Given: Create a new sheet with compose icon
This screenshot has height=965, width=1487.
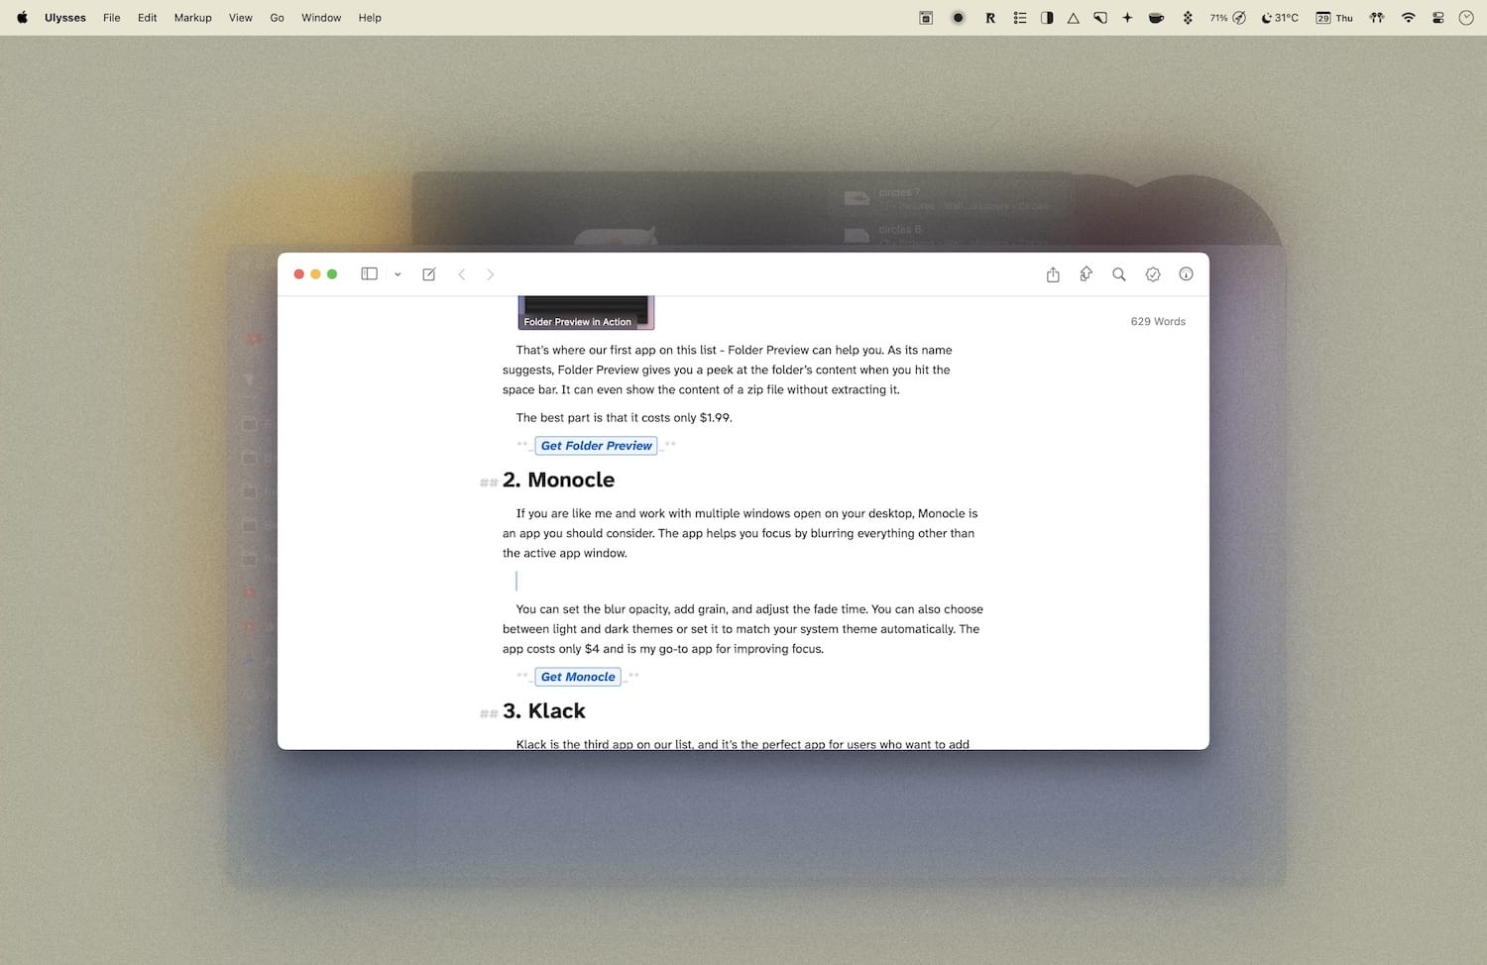Looking at the screenshot, I should point(429,274).
